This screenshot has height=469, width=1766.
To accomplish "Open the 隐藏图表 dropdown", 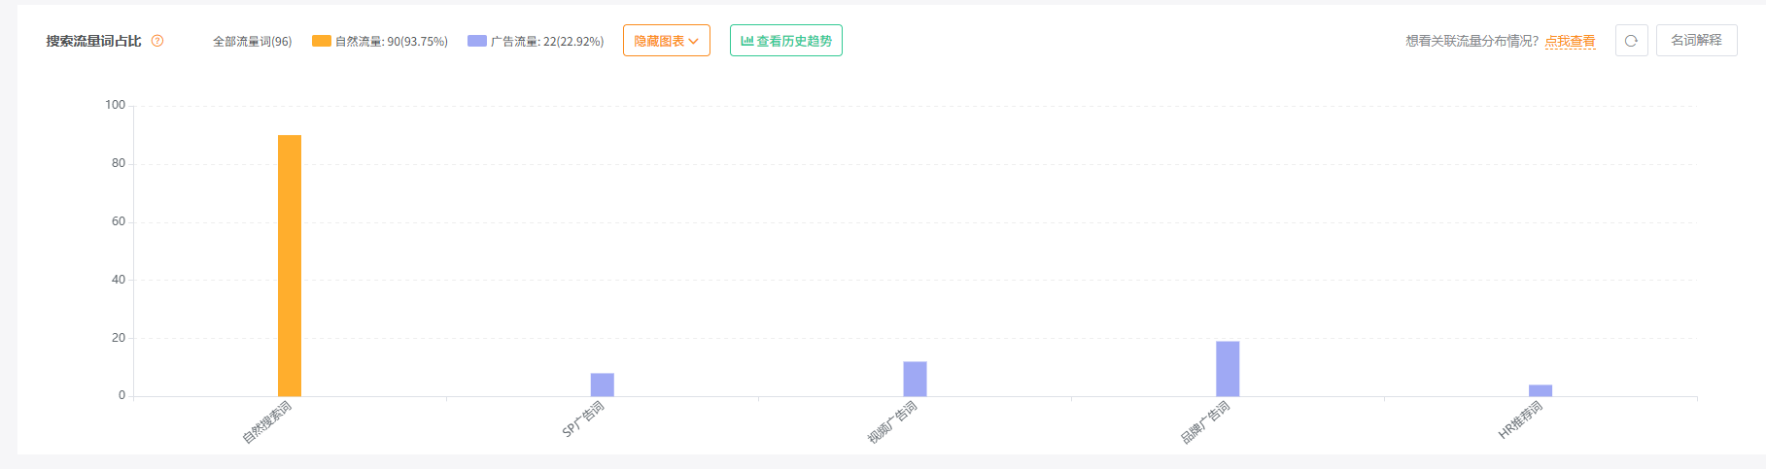I will click(x=667, y=41).
